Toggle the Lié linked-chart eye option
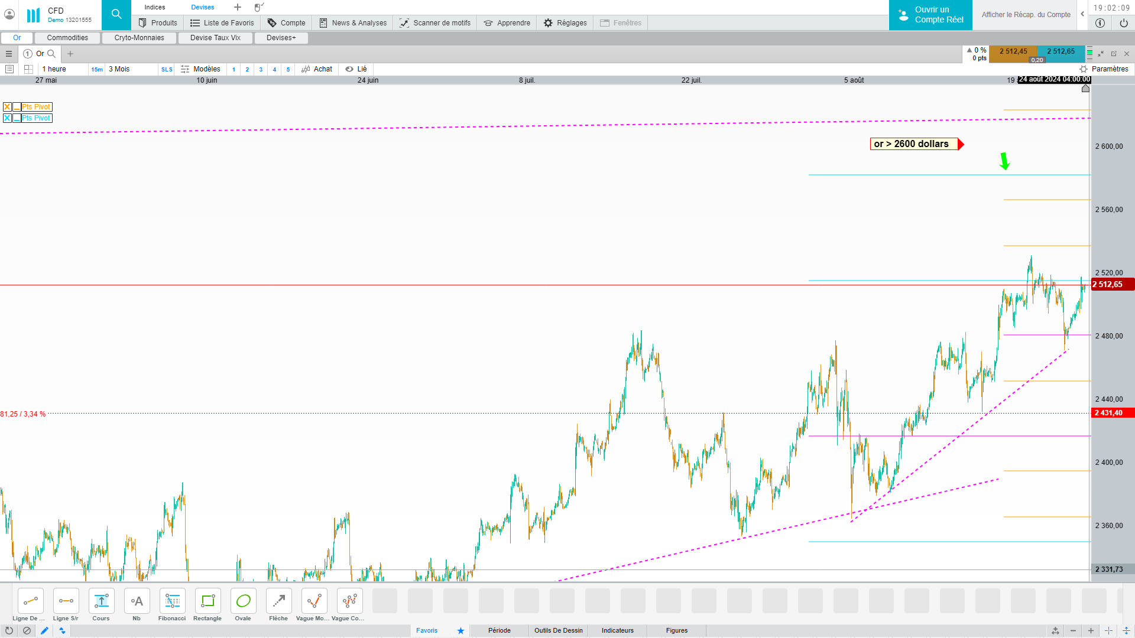 (356, 69)
